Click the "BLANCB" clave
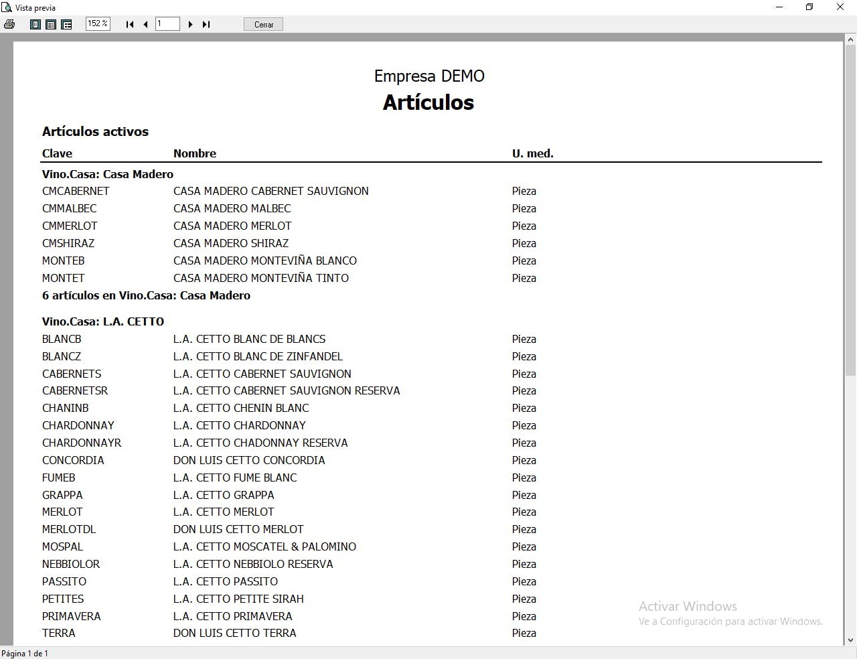The width and height of the screenshot is (857, 659). (x=62, y=339)
